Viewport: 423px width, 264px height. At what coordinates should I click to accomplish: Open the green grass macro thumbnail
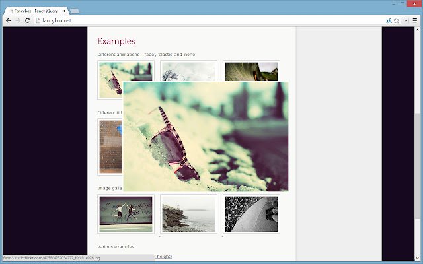(x=251, y=71)
